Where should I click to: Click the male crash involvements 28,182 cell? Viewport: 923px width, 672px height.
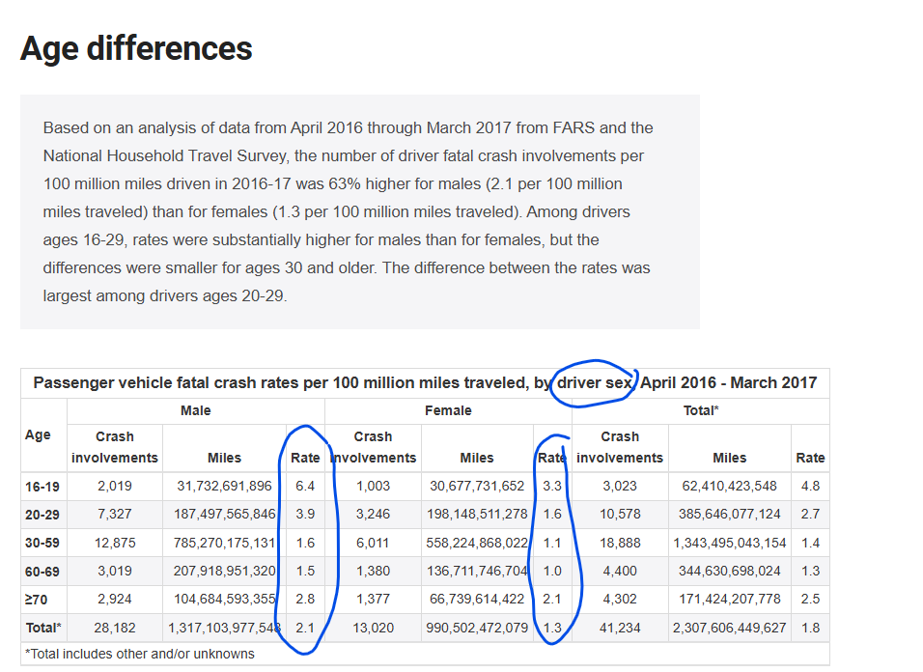(114, 629)
